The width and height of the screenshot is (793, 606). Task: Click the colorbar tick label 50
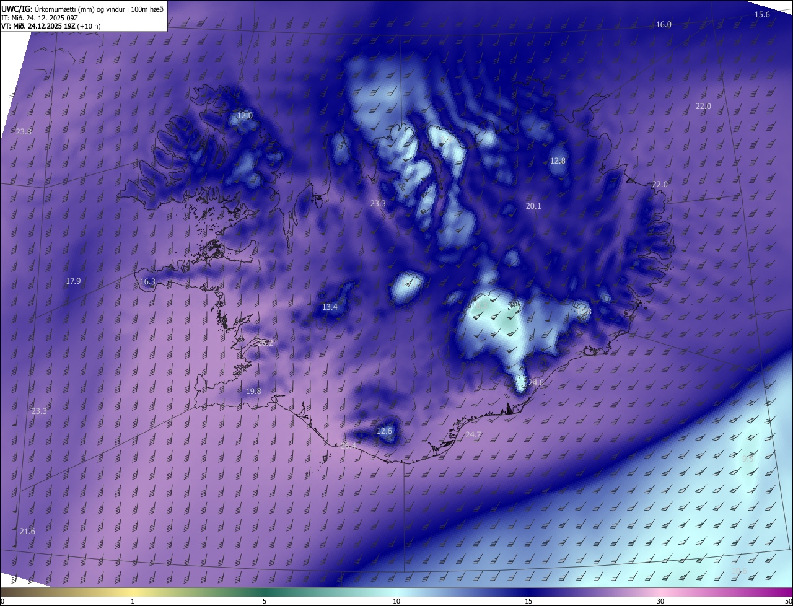click(788, 601)
